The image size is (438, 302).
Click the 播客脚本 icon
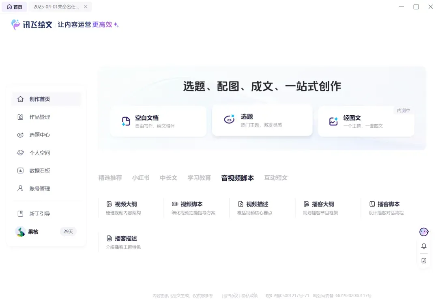point(372,204)
